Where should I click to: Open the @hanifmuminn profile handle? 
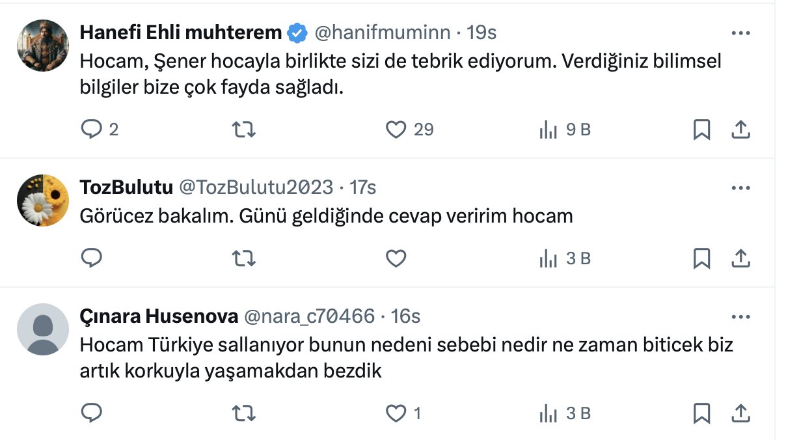(x=383, y=32)
